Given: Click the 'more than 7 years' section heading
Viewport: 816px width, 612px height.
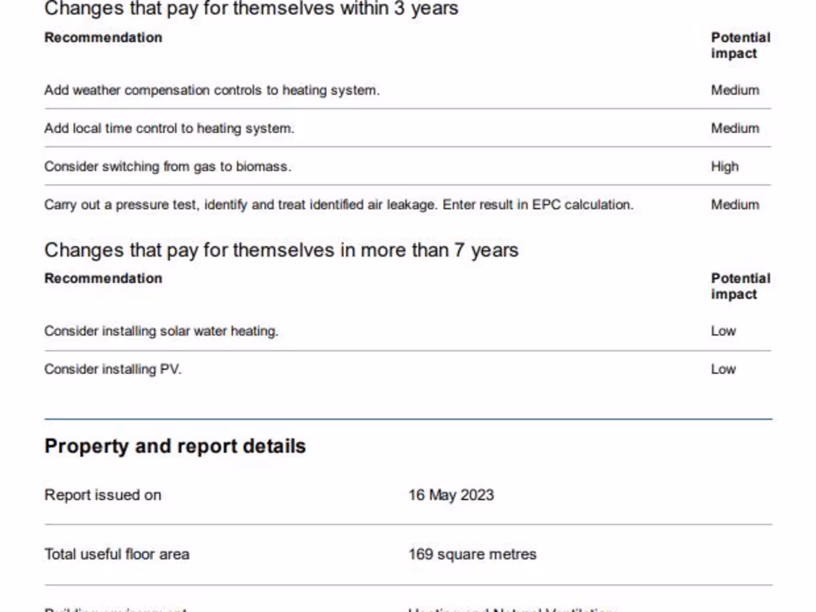Looking at the screenshot, I should pos(281,250).
